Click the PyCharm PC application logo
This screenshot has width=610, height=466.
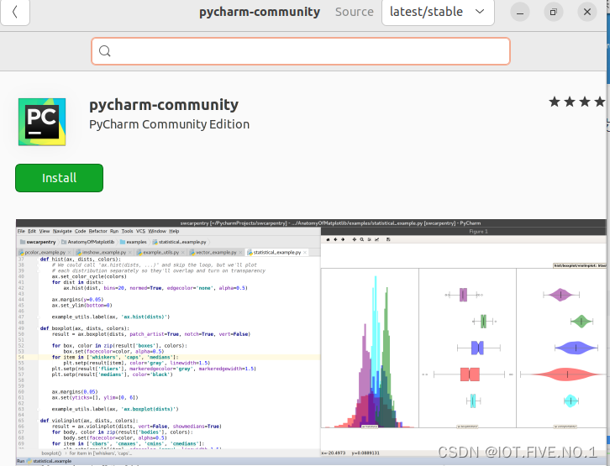coord(42,122)
